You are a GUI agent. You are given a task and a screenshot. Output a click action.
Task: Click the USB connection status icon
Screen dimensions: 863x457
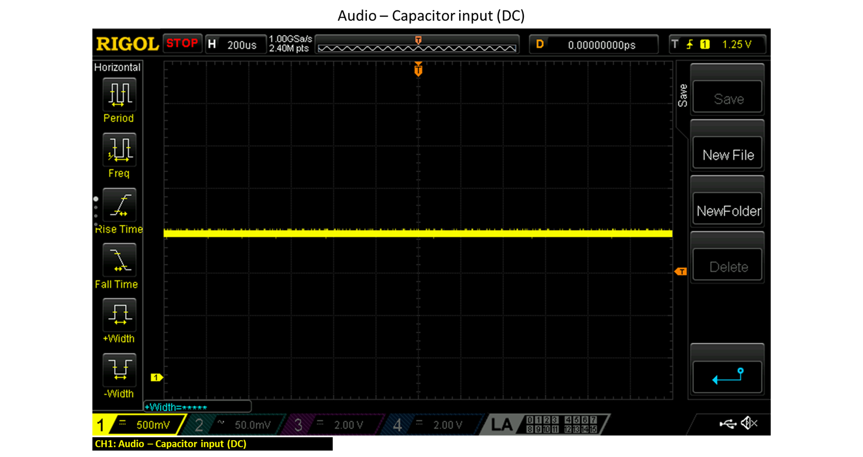(x=728, y=424)
